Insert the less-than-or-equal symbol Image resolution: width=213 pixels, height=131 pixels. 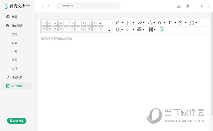[x=67, y=29]
